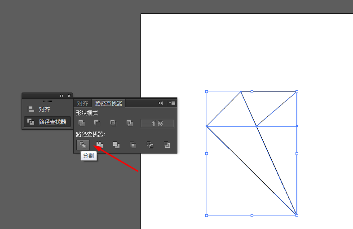The height and width of the screenshot is (229, 353).
Task: Click the top-right selection handle of the shape
Action: point(297,92)
